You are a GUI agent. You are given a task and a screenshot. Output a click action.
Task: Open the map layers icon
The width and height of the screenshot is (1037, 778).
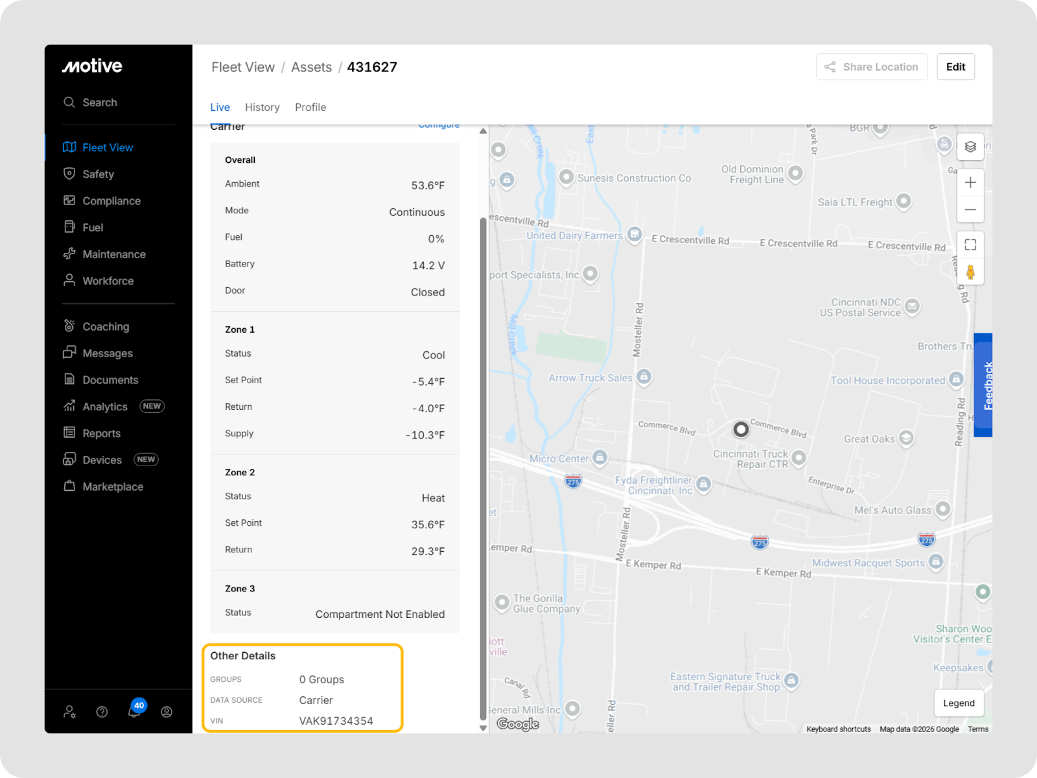point(970,147)
